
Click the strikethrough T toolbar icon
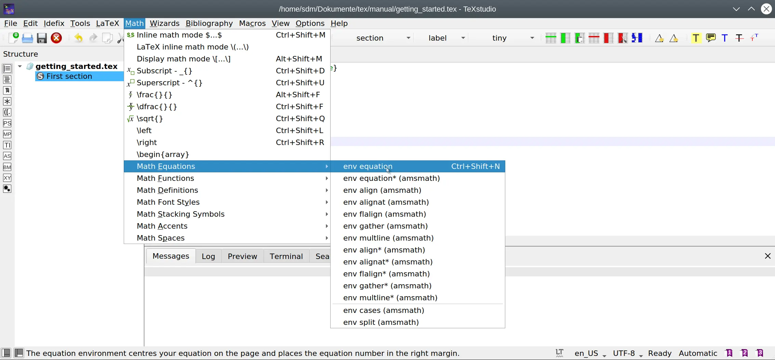coord(739,38)
